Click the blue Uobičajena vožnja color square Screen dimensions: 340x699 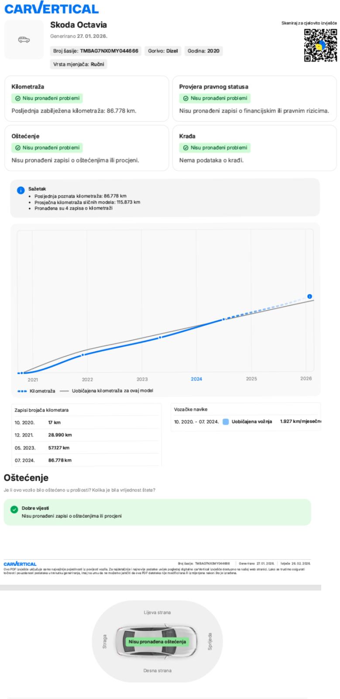(225, 422)
